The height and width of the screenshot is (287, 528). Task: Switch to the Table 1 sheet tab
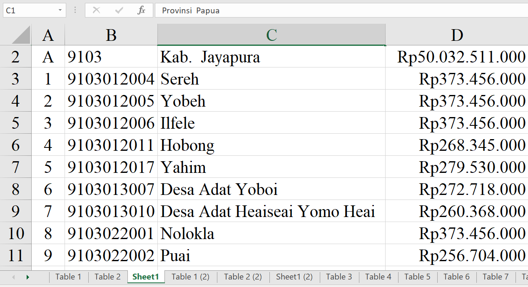[x=68, y=277]
